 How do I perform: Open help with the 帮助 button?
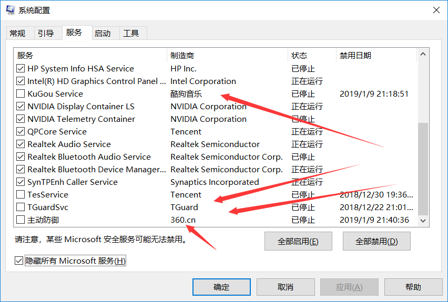[413, 287]
